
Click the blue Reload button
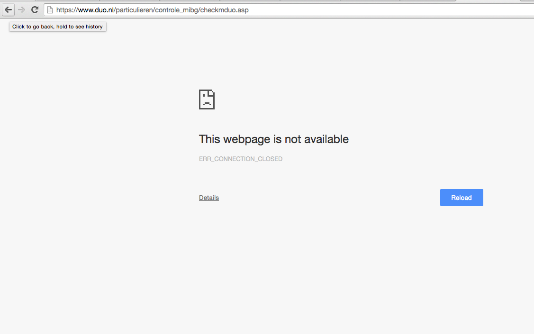[462, 198]
